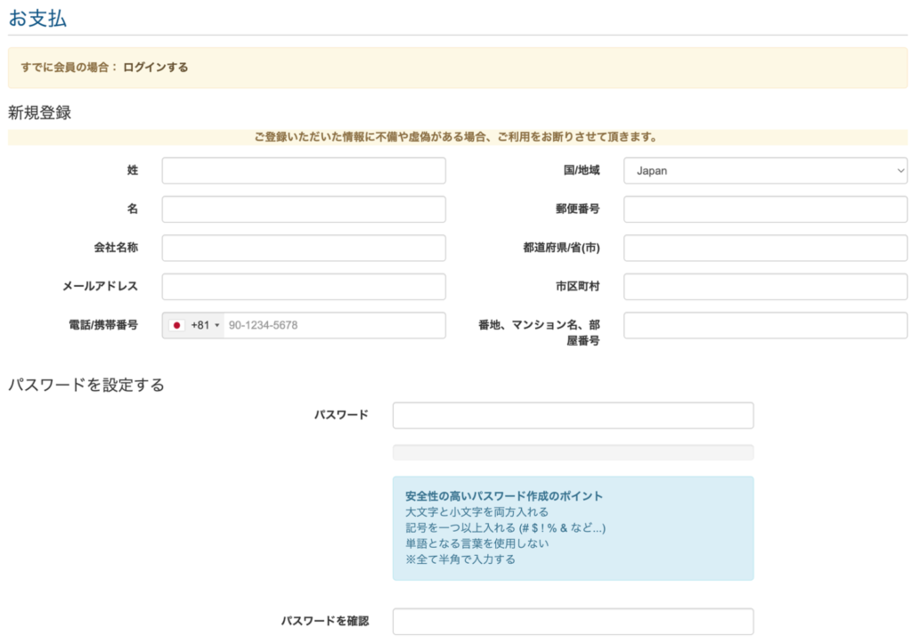
Task: Click the 都道府県/省(市) prefecture input
Action: point(765,249)
